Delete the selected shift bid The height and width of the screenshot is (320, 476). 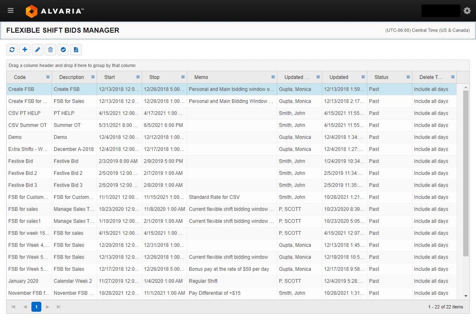coord(50,50)
